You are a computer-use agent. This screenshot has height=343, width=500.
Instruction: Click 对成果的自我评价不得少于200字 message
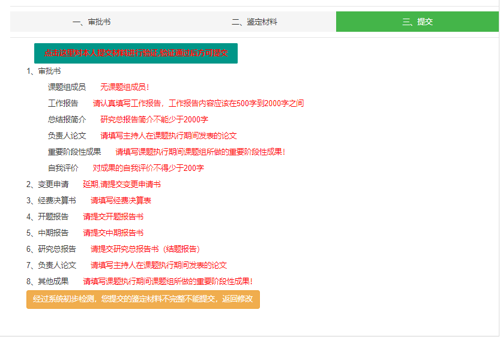click(148, 168)
